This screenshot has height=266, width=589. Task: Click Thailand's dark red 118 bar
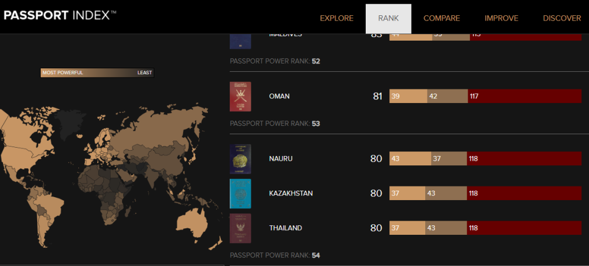pos(524,228)
